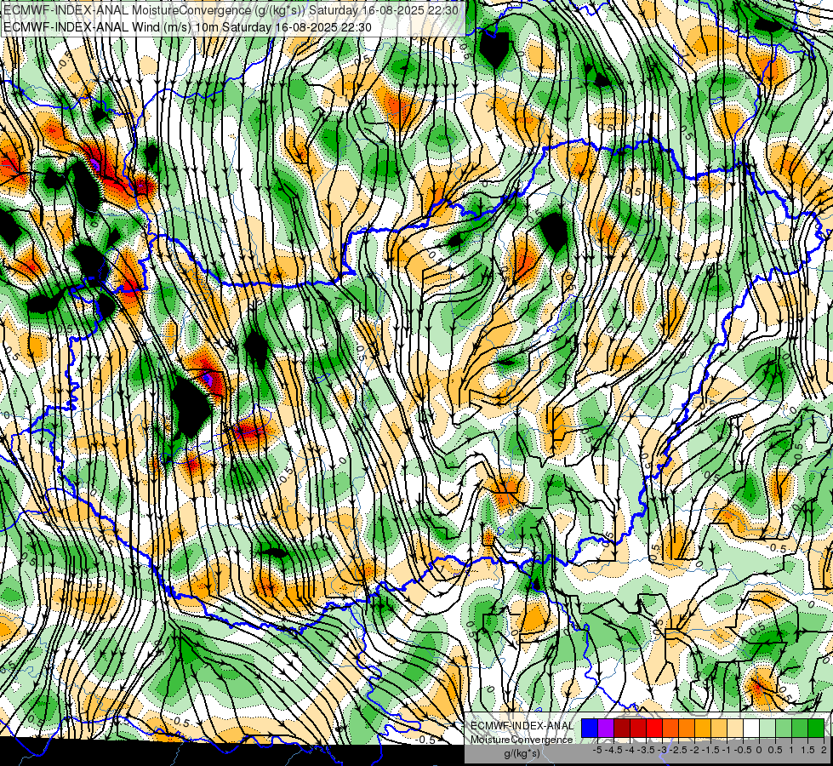Click the legend's -2.5 tick label
The width and height of the screenshot is (833, 766).
[x=678, y=750]
